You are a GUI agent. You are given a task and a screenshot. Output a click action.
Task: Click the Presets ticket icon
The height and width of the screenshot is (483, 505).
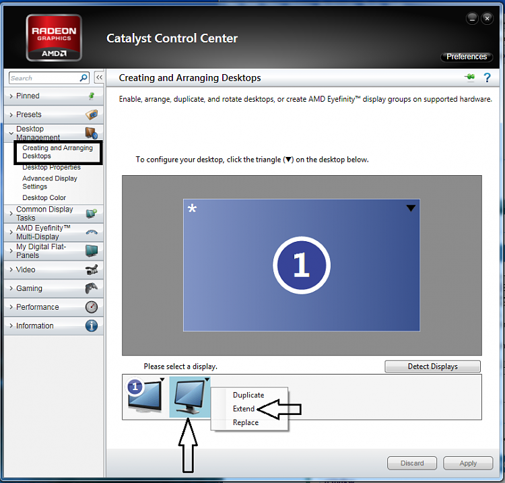tap(92, 115)
